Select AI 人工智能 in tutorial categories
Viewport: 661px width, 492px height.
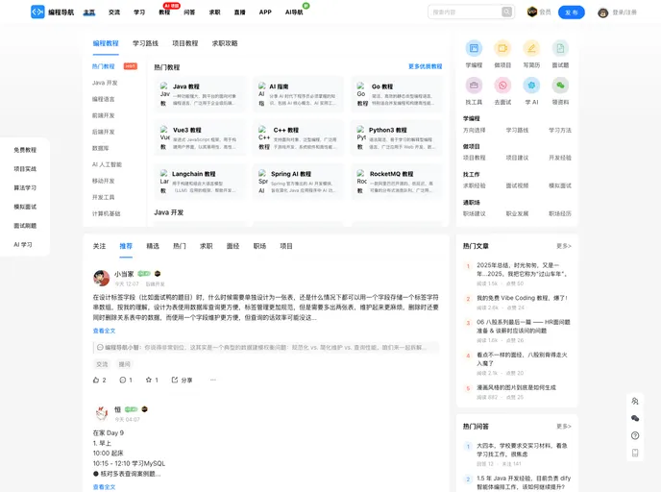pos(107,164)
